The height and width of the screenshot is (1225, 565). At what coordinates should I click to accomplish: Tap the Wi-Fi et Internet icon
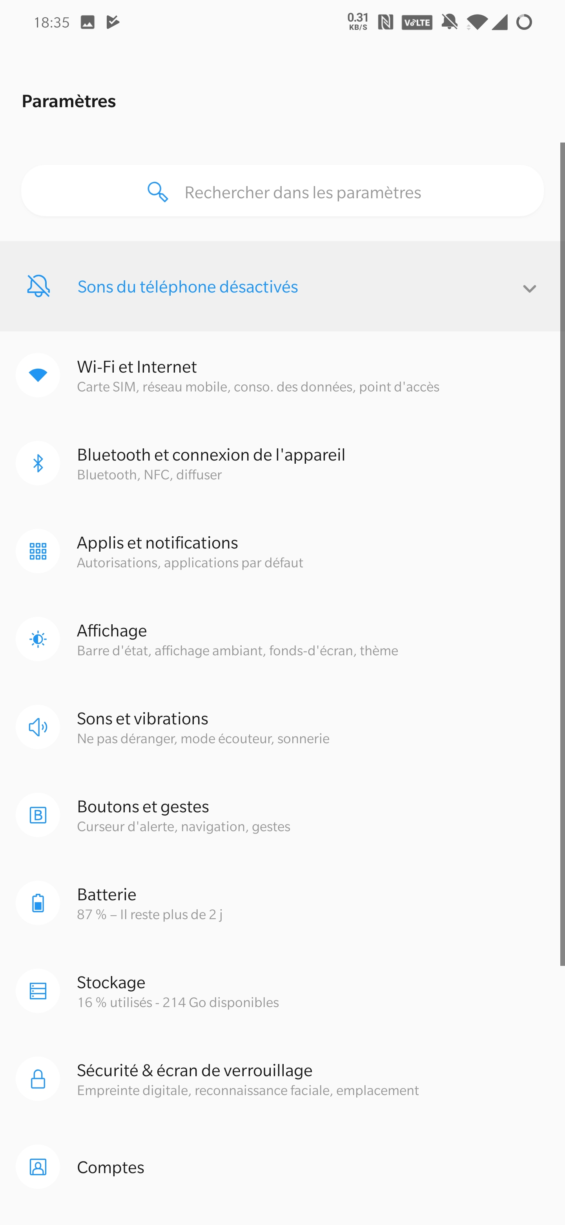point(38,375)
